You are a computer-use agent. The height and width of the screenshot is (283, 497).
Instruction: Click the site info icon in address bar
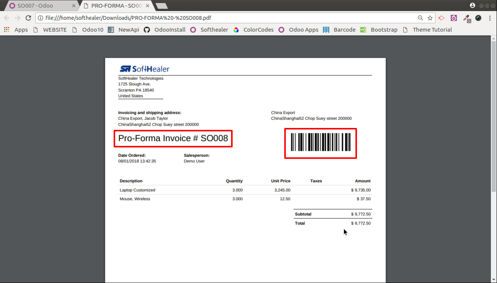(x=41, y=18)
